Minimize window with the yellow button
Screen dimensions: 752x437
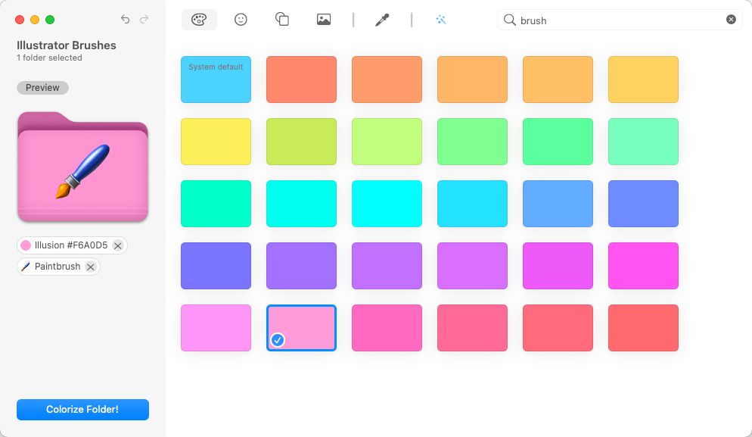35,20
